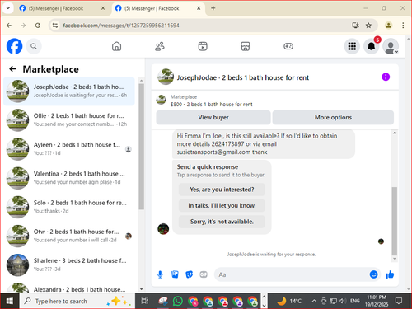Open a new browser tab
The image size is (412, 309).
(213, 8)
